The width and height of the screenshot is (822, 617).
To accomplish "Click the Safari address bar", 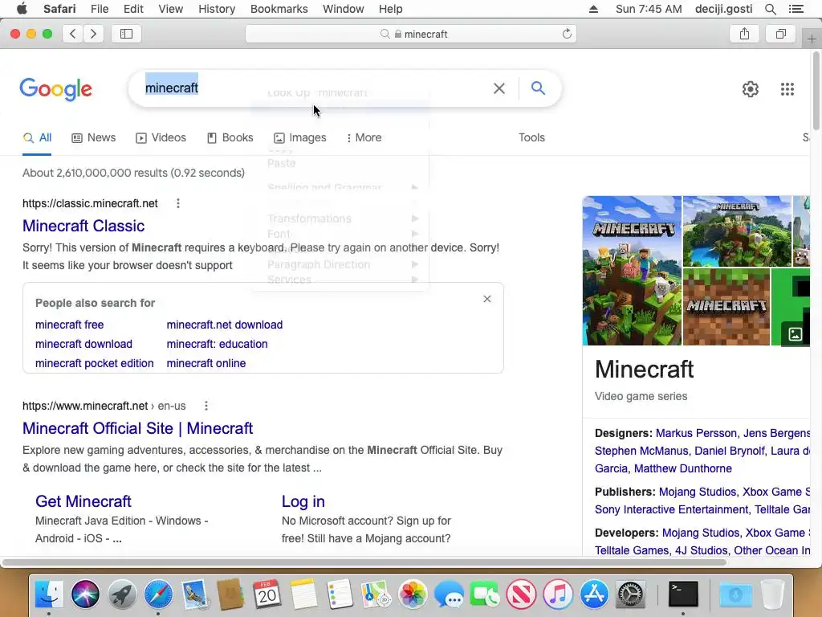I will [x=411, y=34].
